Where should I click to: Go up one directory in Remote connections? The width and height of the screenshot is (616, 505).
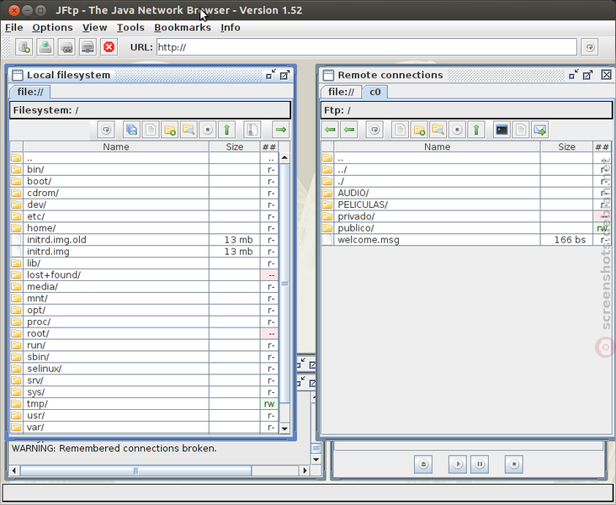click(476, 130)
